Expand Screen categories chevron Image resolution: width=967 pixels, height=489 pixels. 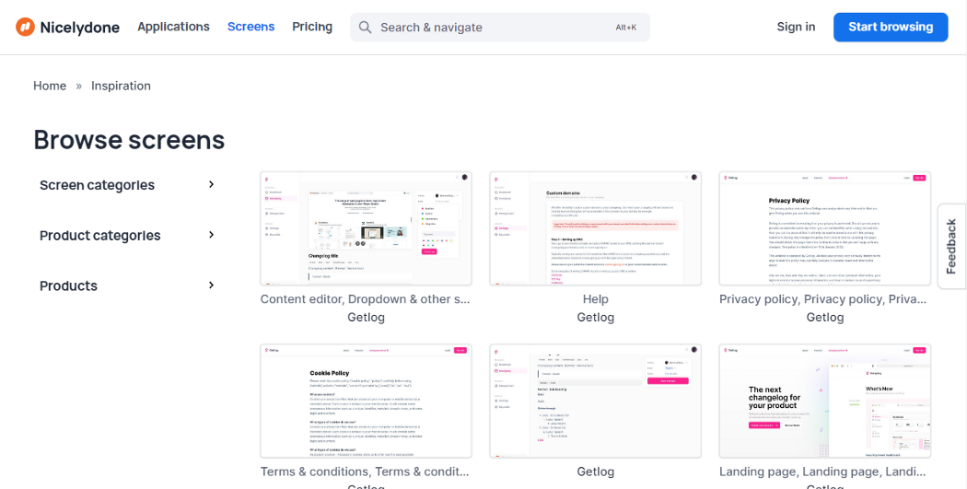tap(212, 184)
